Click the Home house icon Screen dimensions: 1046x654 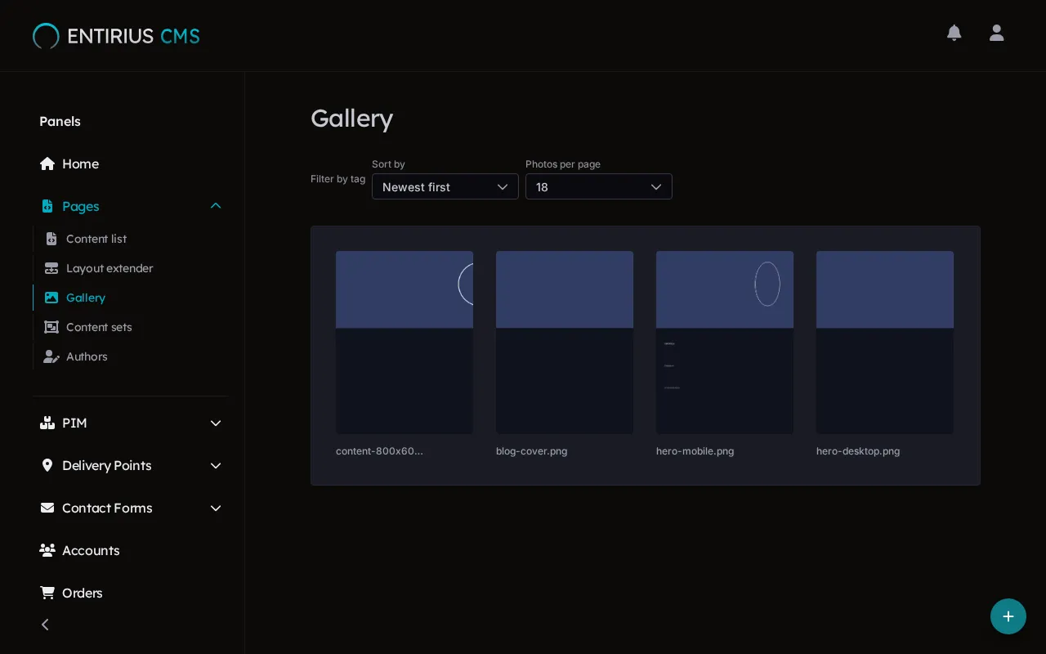pos(47,163)
